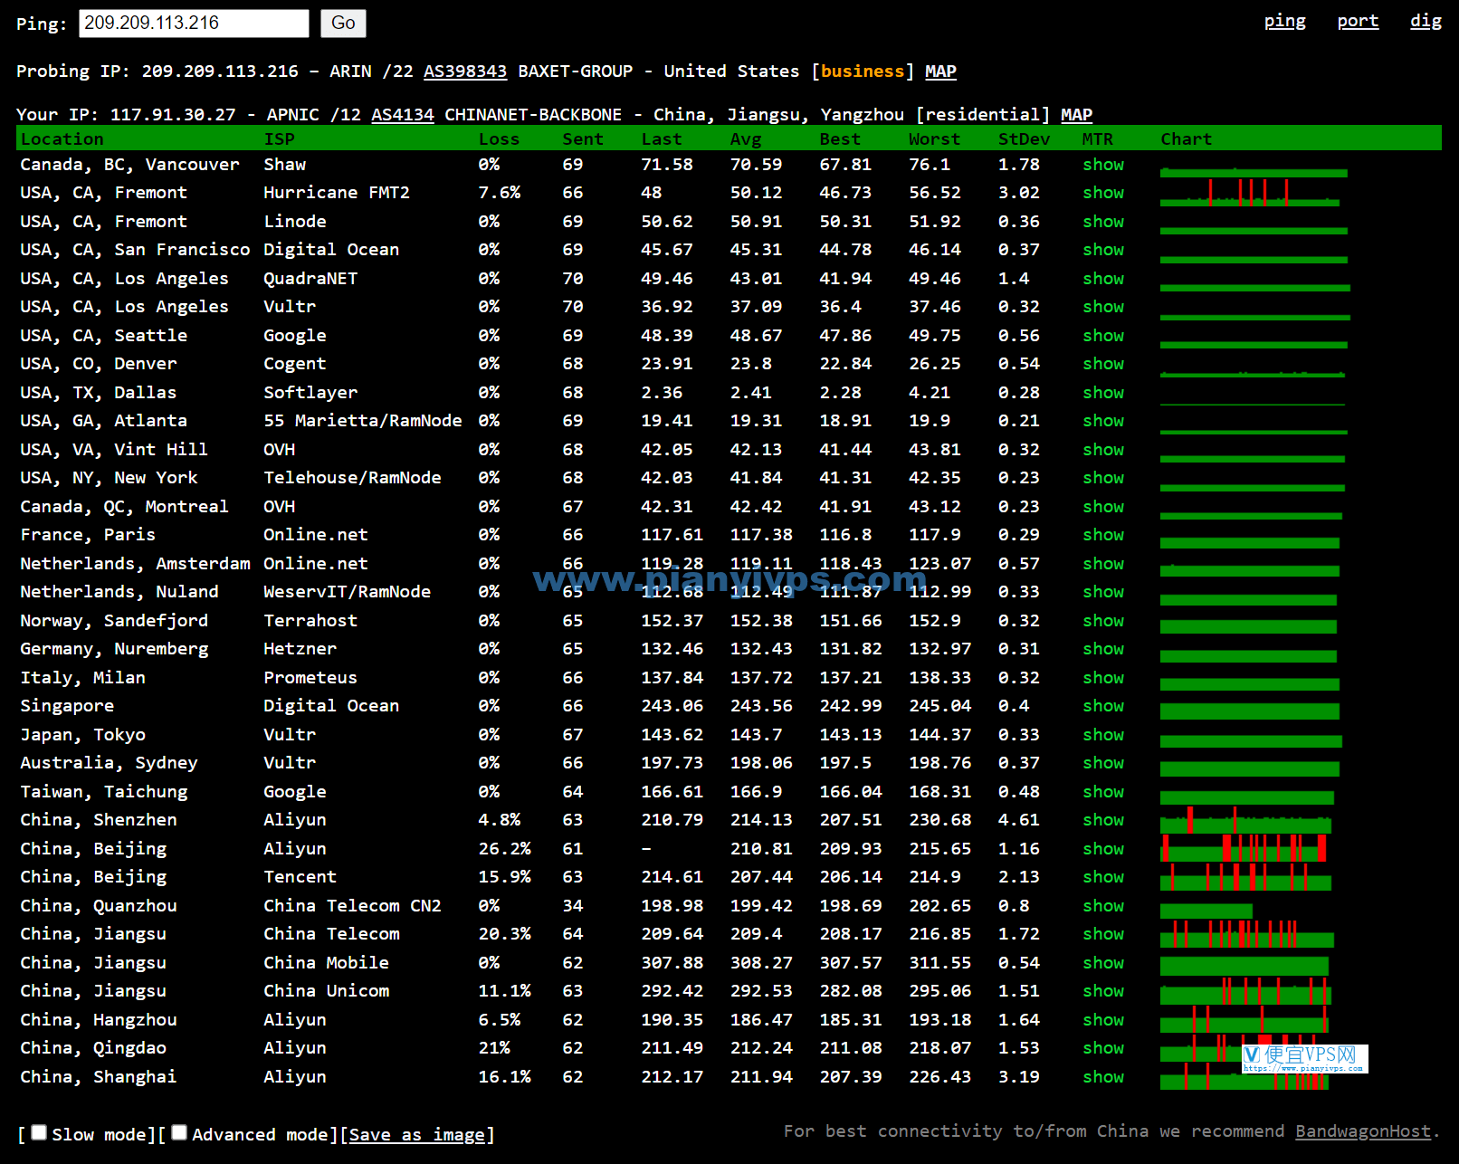This screenshot has width=1459, height=1164.
Task: Click the Avg column header
Action: click(746, 139)
